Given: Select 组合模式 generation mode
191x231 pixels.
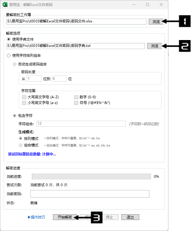Looking at the screenshot, I should tap(21, 145).
